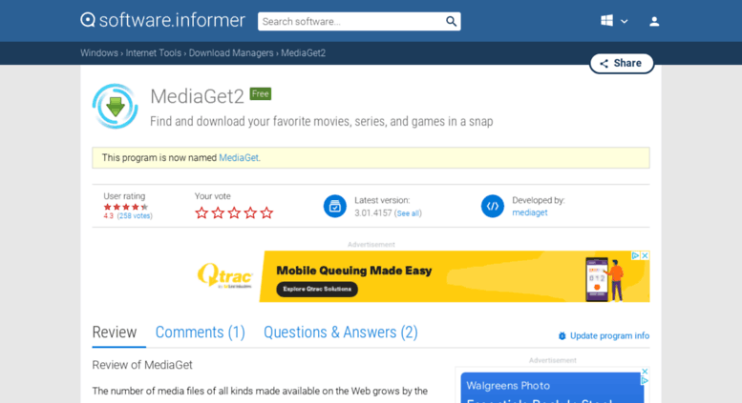Click the AdChoices icon on Qtrac banner
This screenshot has width=742, height=403.
coord(636,255)
